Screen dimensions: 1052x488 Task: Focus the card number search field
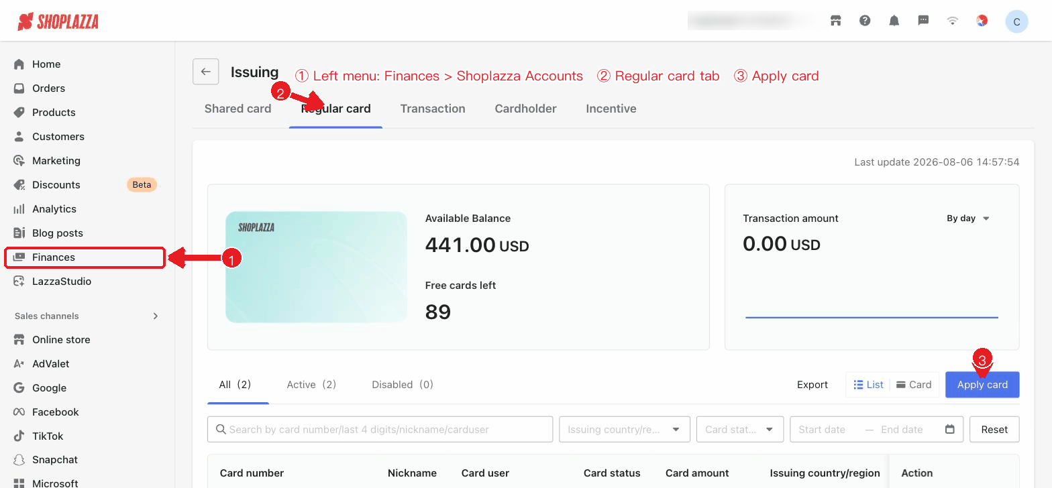pyautogui.click(x=380, y=430)
